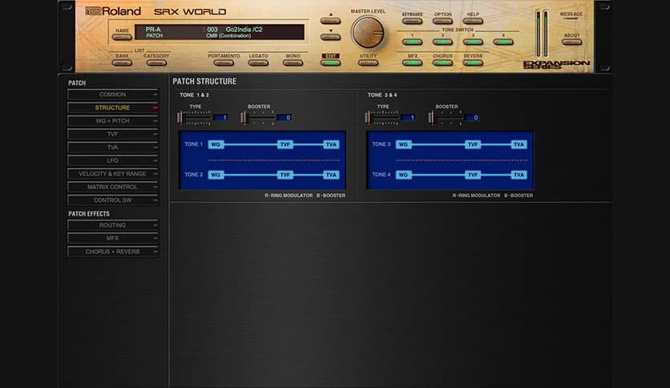
Task: Click the Tone 1 WG block
Action: tap(216, 144)
